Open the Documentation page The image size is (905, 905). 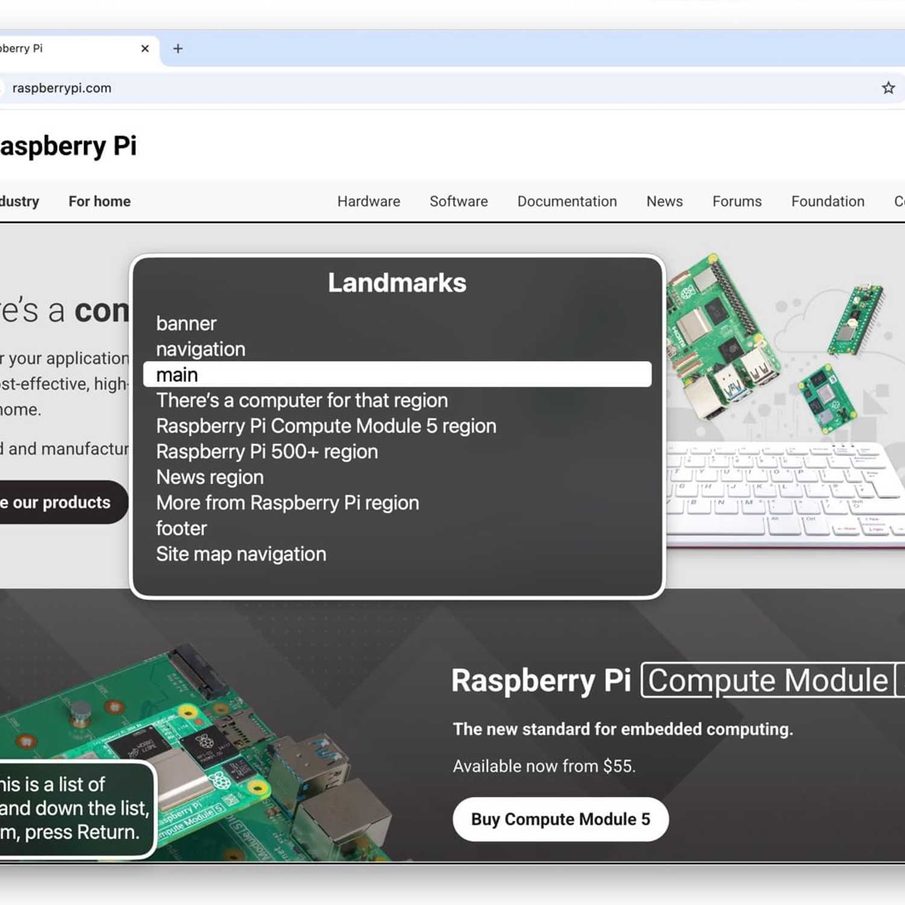[x=567, y=202]
